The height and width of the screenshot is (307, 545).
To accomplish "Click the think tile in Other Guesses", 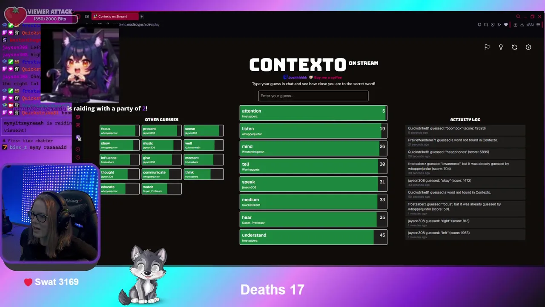I will pyautogui.click(x=204, y=174).
